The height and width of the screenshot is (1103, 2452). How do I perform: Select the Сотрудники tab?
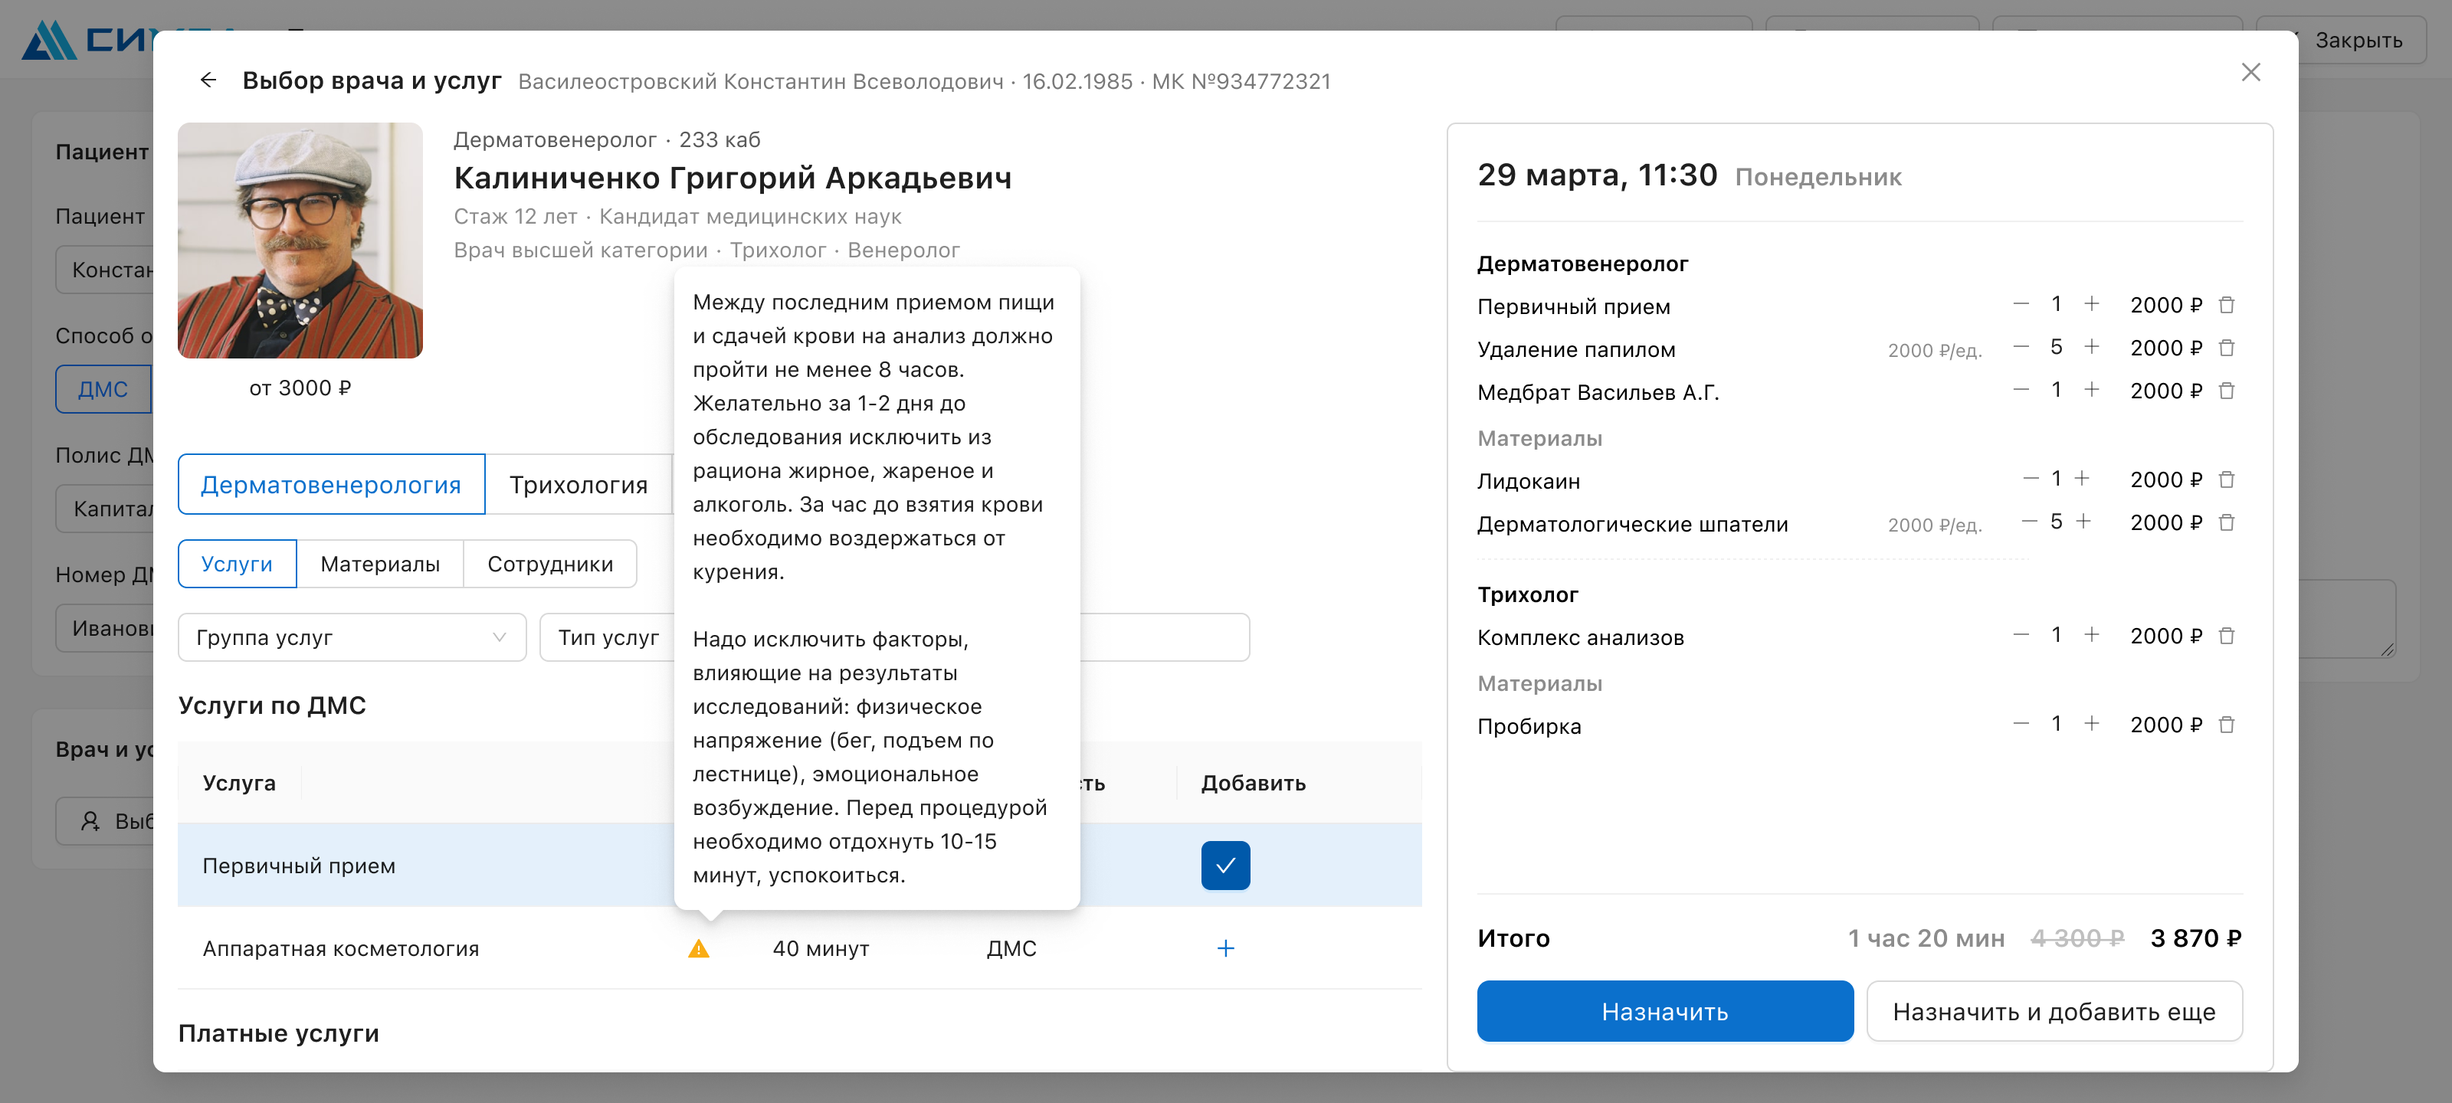click(x=550, y=564)
